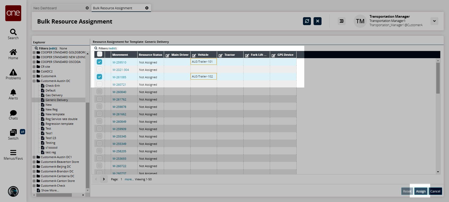The height and width of the screenshot is (202, 449).
Task: Click the Main Driver column edit icon
Action: 168,55
